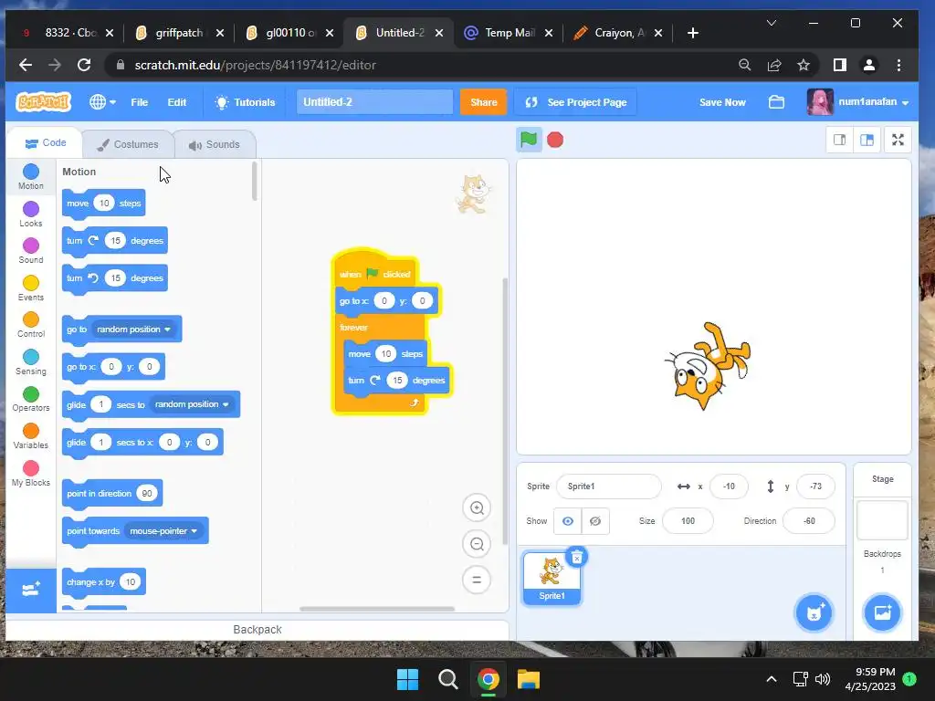The height and width of the screenshot is (701, 935).
Task: Select the Control category circle
Action: tap(31, 319)
